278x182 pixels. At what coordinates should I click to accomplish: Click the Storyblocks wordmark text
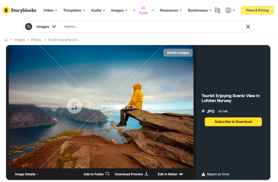coord(24,11)
